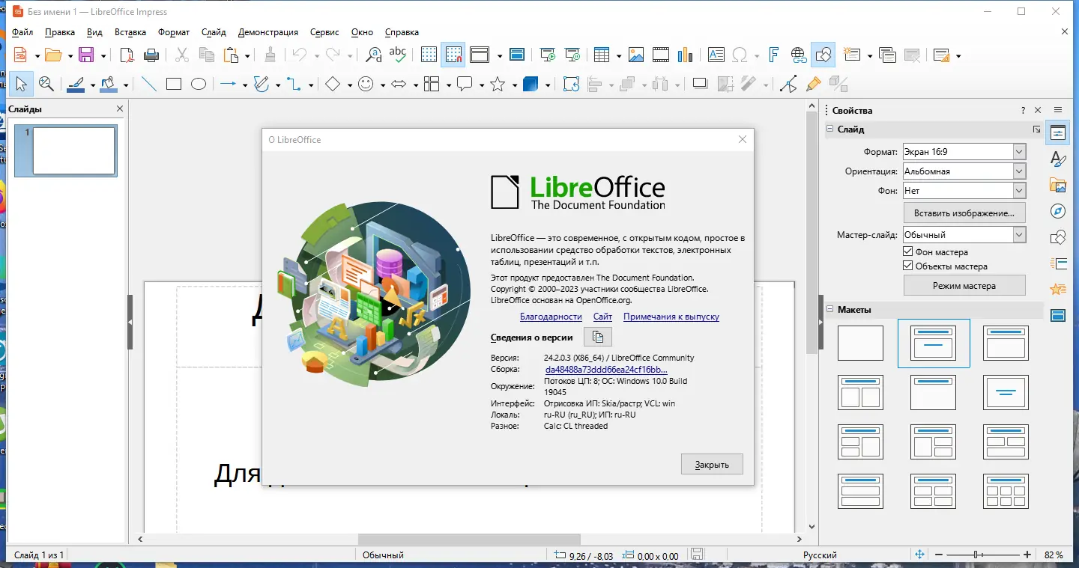This screenshot has width=1079, height=568.
Task: Toggle Snap to Grid icon
Action: click(453, 55)
